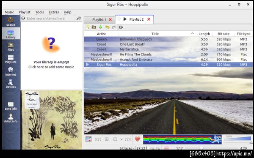Open the Playlists sidebar section
Viewport: 254px width, 158px height.
tap(11, 59)
